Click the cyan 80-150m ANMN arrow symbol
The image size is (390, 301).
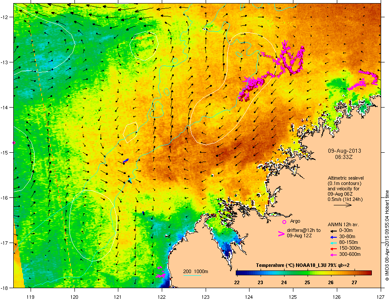point(333,243)
